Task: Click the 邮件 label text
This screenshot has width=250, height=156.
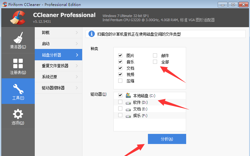Action: pyautogui.click(x=165, y=56)
